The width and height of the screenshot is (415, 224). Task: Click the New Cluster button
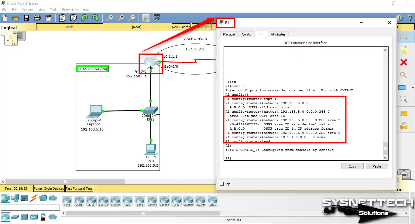(x=181, y=27)
